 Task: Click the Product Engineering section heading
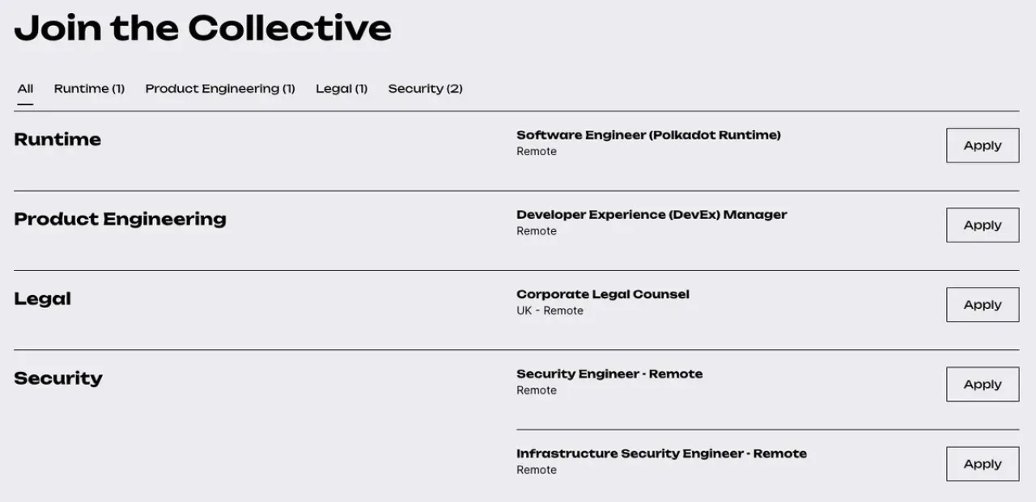(120, 219)
